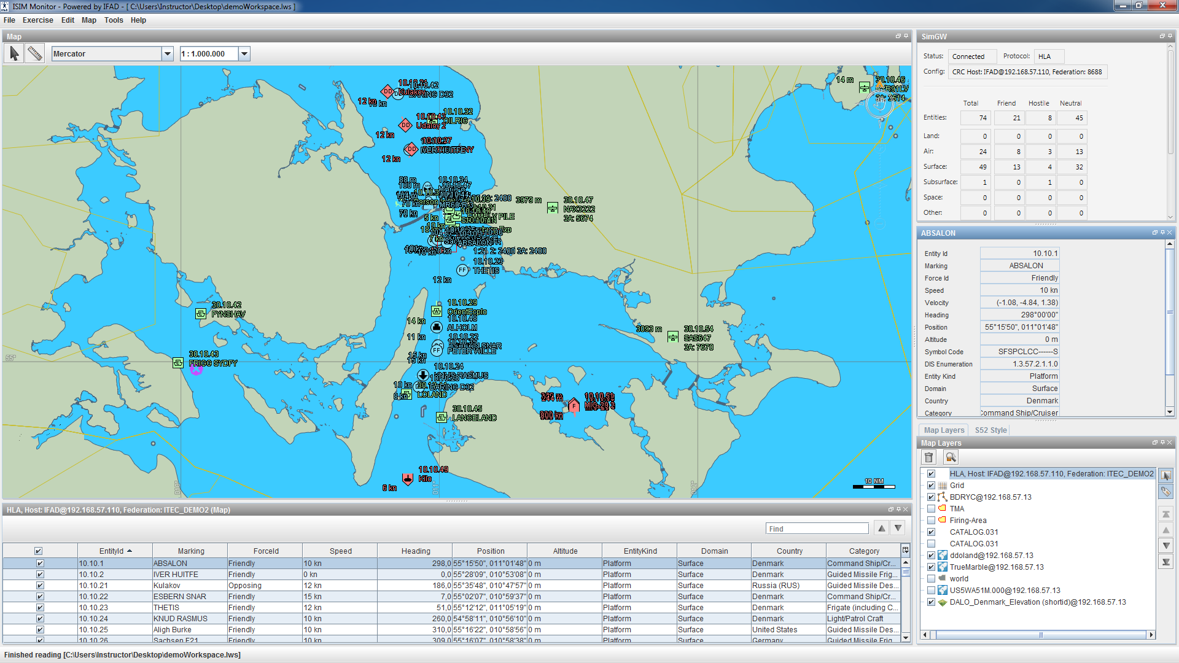Move selected layer down one step
Screen dimensions: 1179x663
click(x=1166, y=546)
